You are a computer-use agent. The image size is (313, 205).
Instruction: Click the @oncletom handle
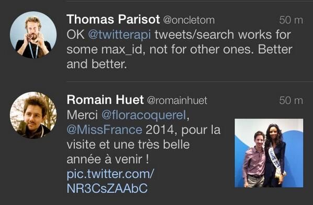[189, 20]
